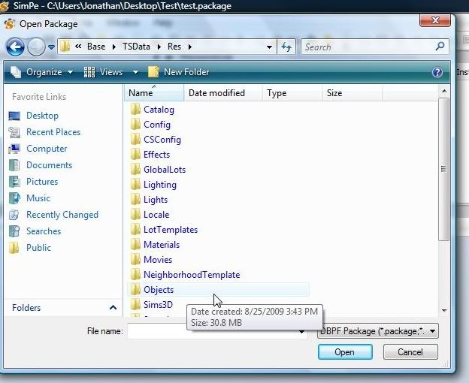Viewport: 469px width, 383px height.
Task: Click the magnifier search icon
Action: (x=440, y=47)
